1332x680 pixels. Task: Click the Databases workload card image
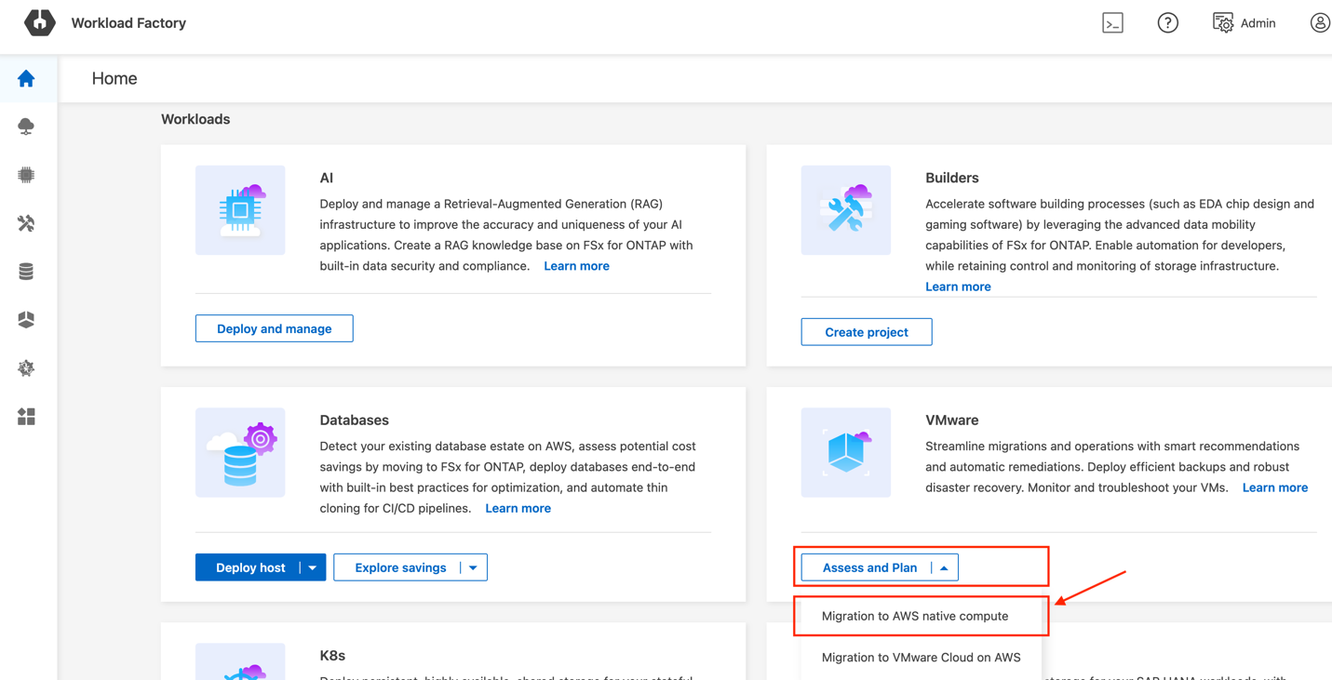(x=240, y=452)
